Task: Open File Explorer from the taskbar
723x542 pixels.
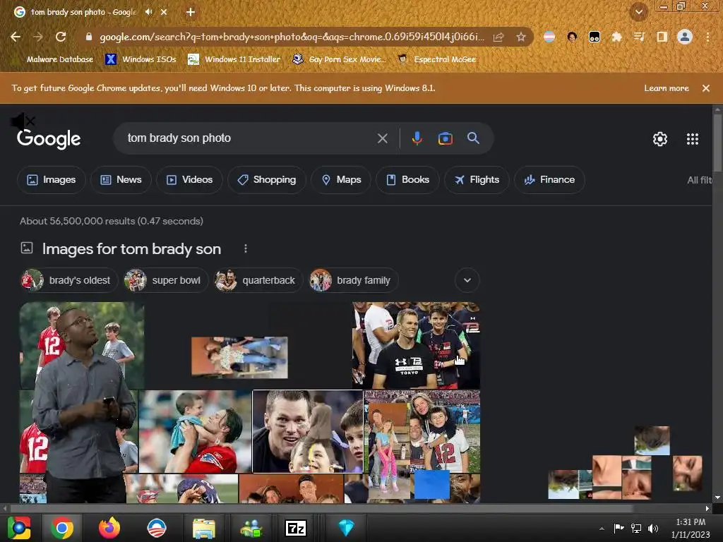Action: pos(204,528)
